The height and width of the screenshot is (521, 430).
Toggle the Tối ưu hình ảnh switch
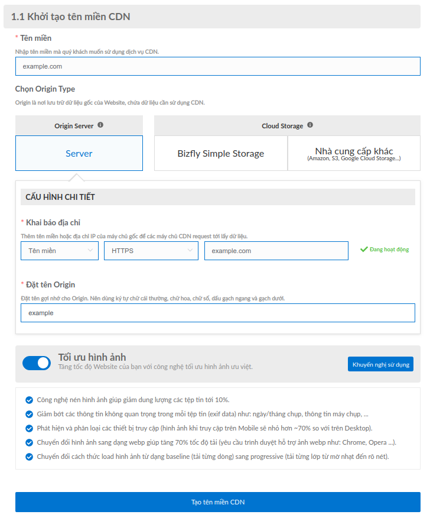click(x=37, y=363)
